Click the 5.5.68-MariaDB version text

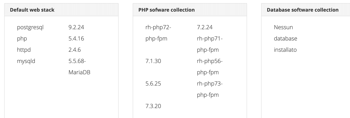coord(79,67)
